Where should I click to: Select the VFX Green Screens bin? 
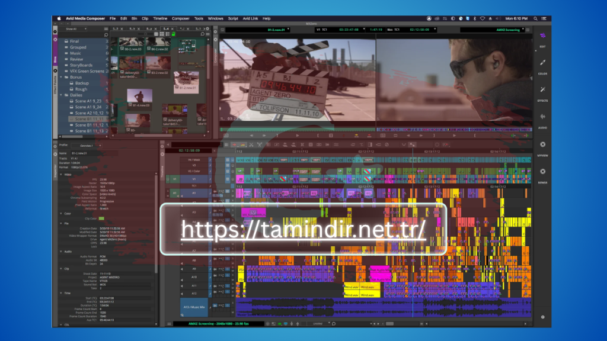coord(87,71)
